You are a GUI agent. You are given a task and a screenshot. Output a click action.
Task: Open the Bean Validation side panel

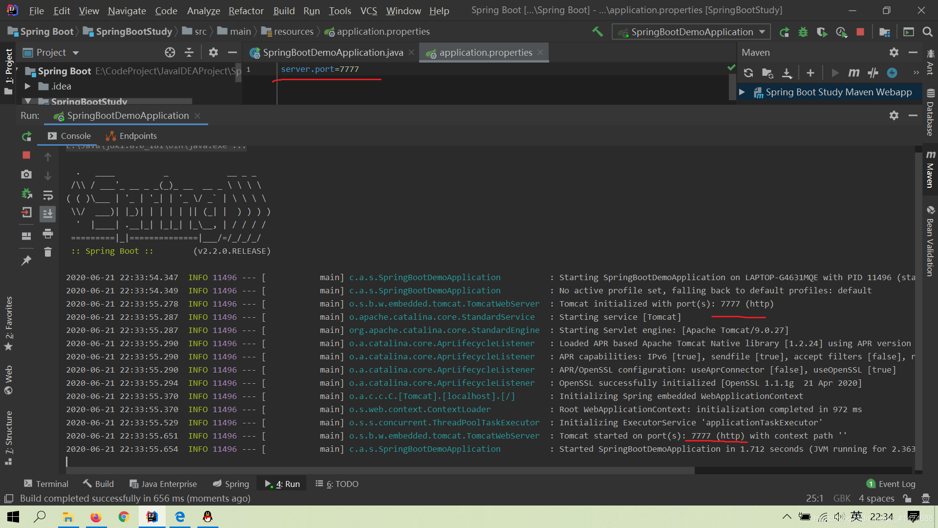tap(930, 241)
